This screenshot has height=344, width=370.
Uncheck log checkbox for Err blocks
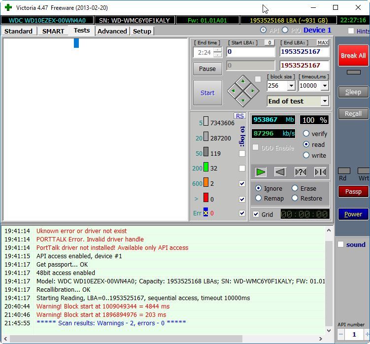click(x=242, y=213)
